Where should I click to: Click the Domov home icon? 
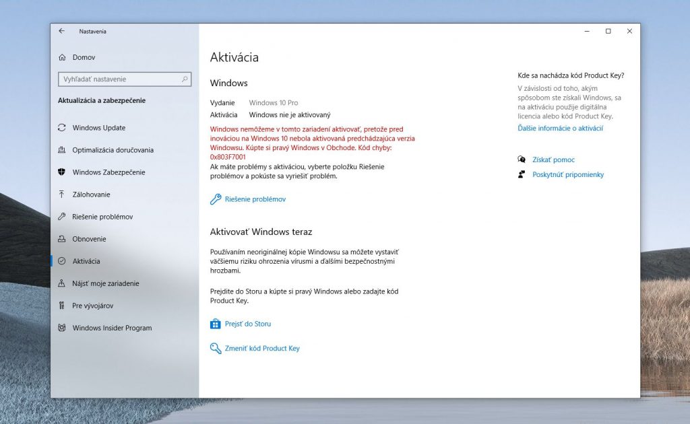pyautogui.click(x=62, y=57)
